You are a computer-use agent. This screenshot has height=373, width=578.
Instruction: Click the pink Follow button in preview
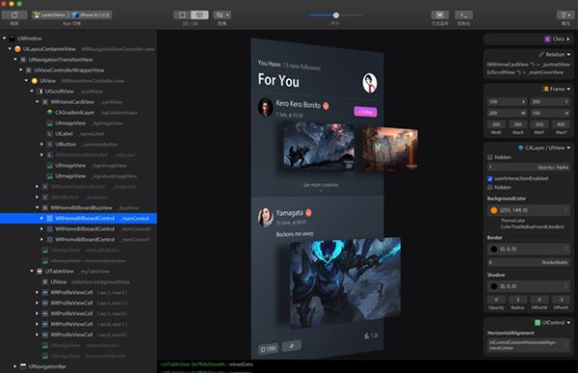365,112
